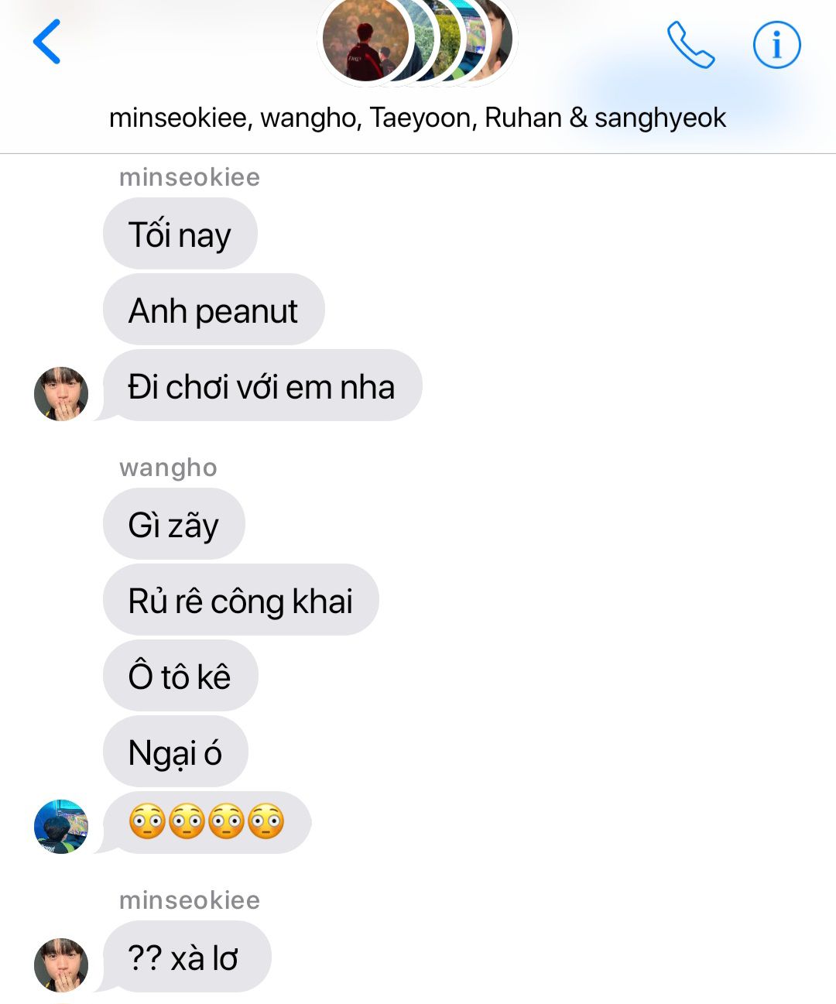Tap the first minseokiee sender name label
836x1004 pixels.
pos(190,177)
